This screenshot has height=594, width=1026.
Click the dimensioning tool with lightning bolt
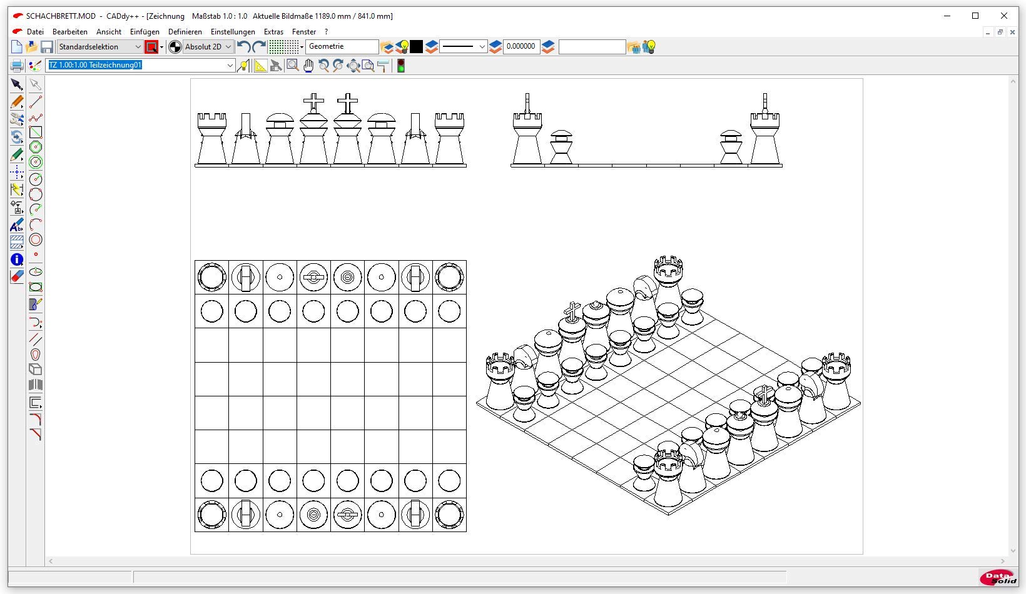[x=17, y=190]
